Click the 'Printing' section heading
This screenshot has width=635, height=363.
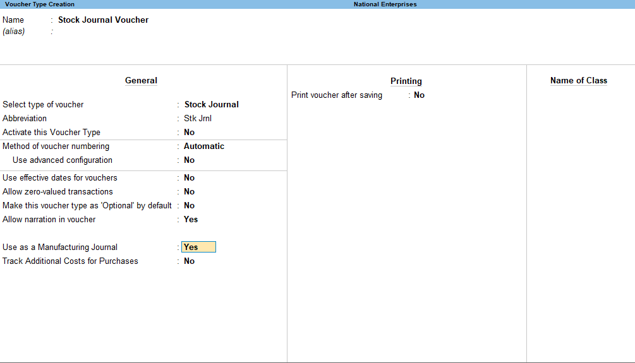pos(406,81)
